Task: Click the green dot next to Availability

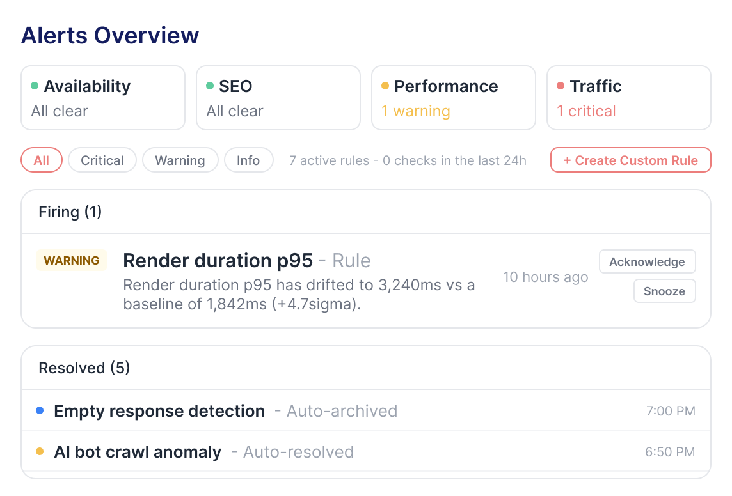Action: coord(35,86)
